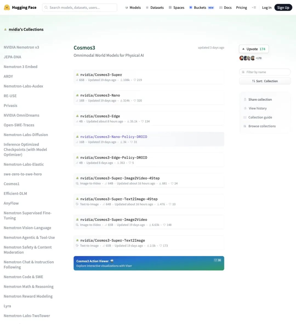The width and height of the screenshot is (296, 324).
Task: Click the Sign Up button
Action: 283,7
